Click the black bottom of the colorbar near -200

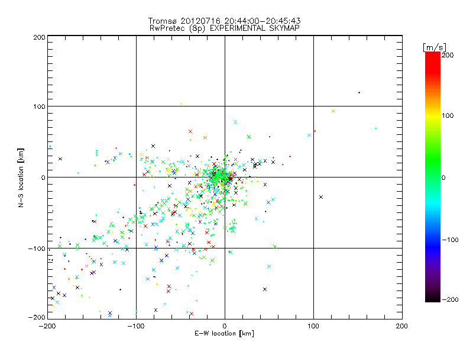coord(433,298)
